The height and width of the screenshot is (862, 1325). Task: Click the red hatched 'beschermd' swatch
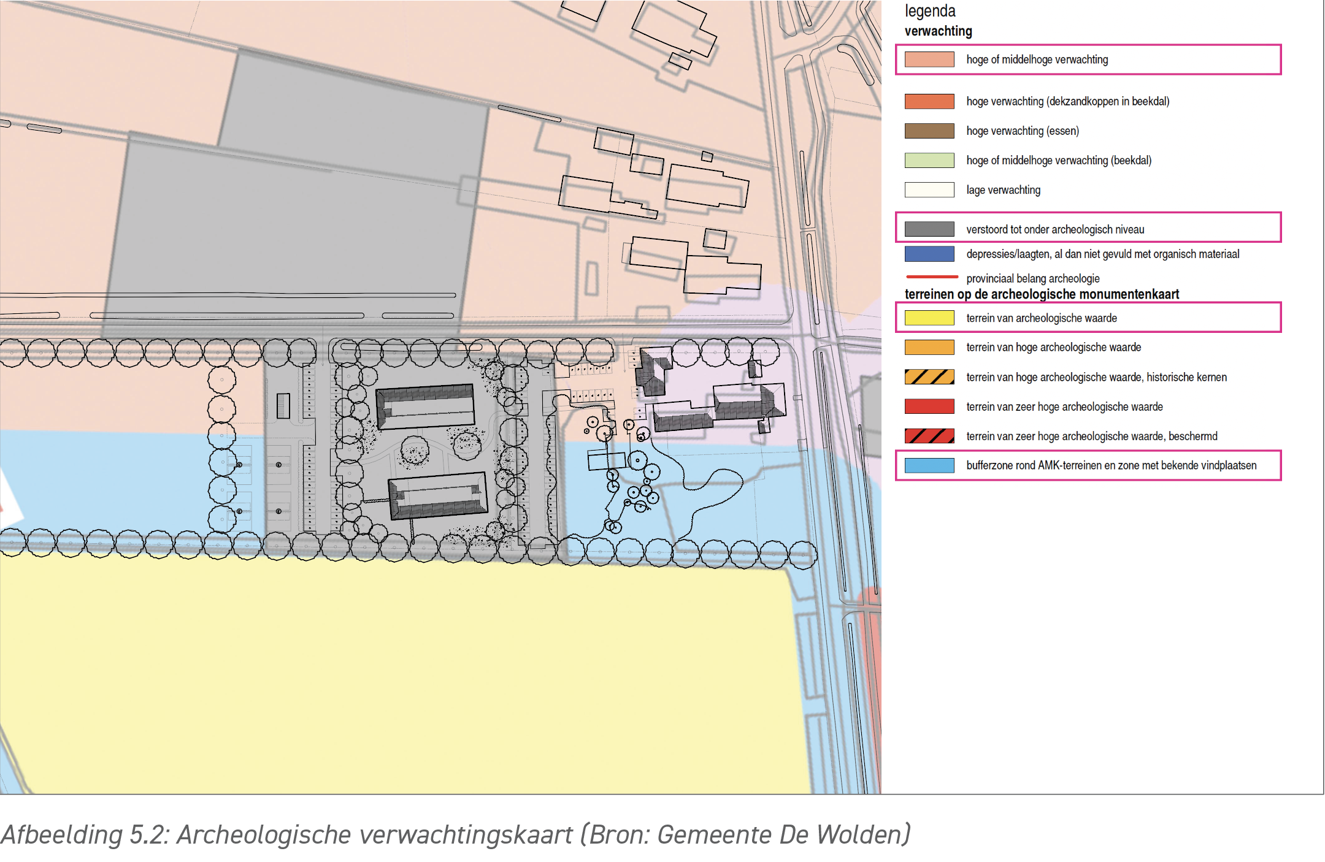[929, 436]
